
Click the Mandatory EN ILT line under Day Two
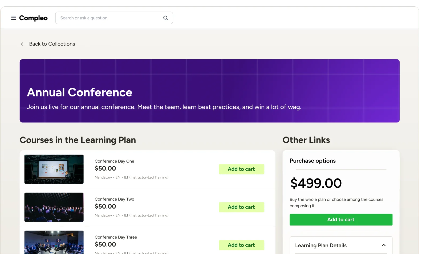pyautogui.click(x=132, y=215)
